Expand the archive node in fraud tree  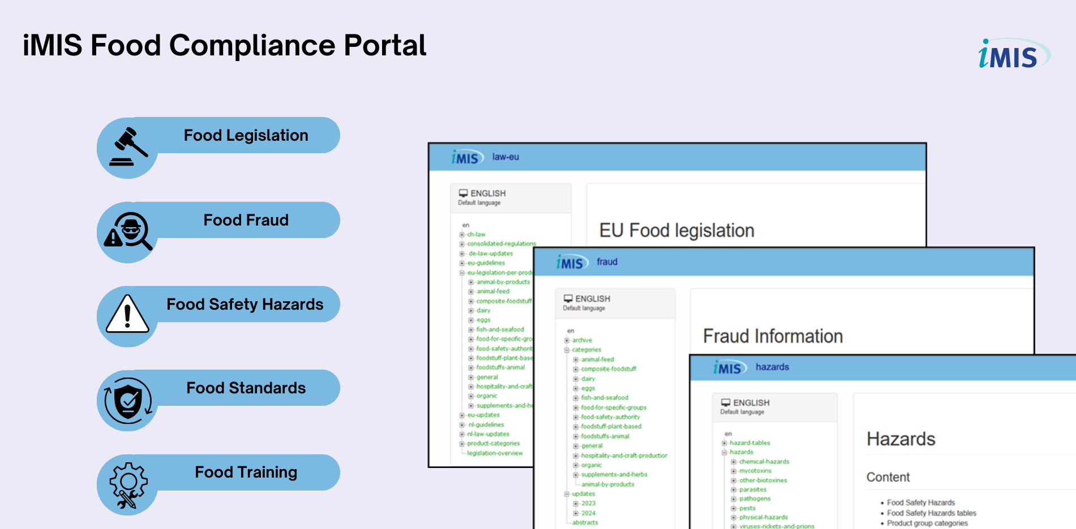(x=567, y=340)
